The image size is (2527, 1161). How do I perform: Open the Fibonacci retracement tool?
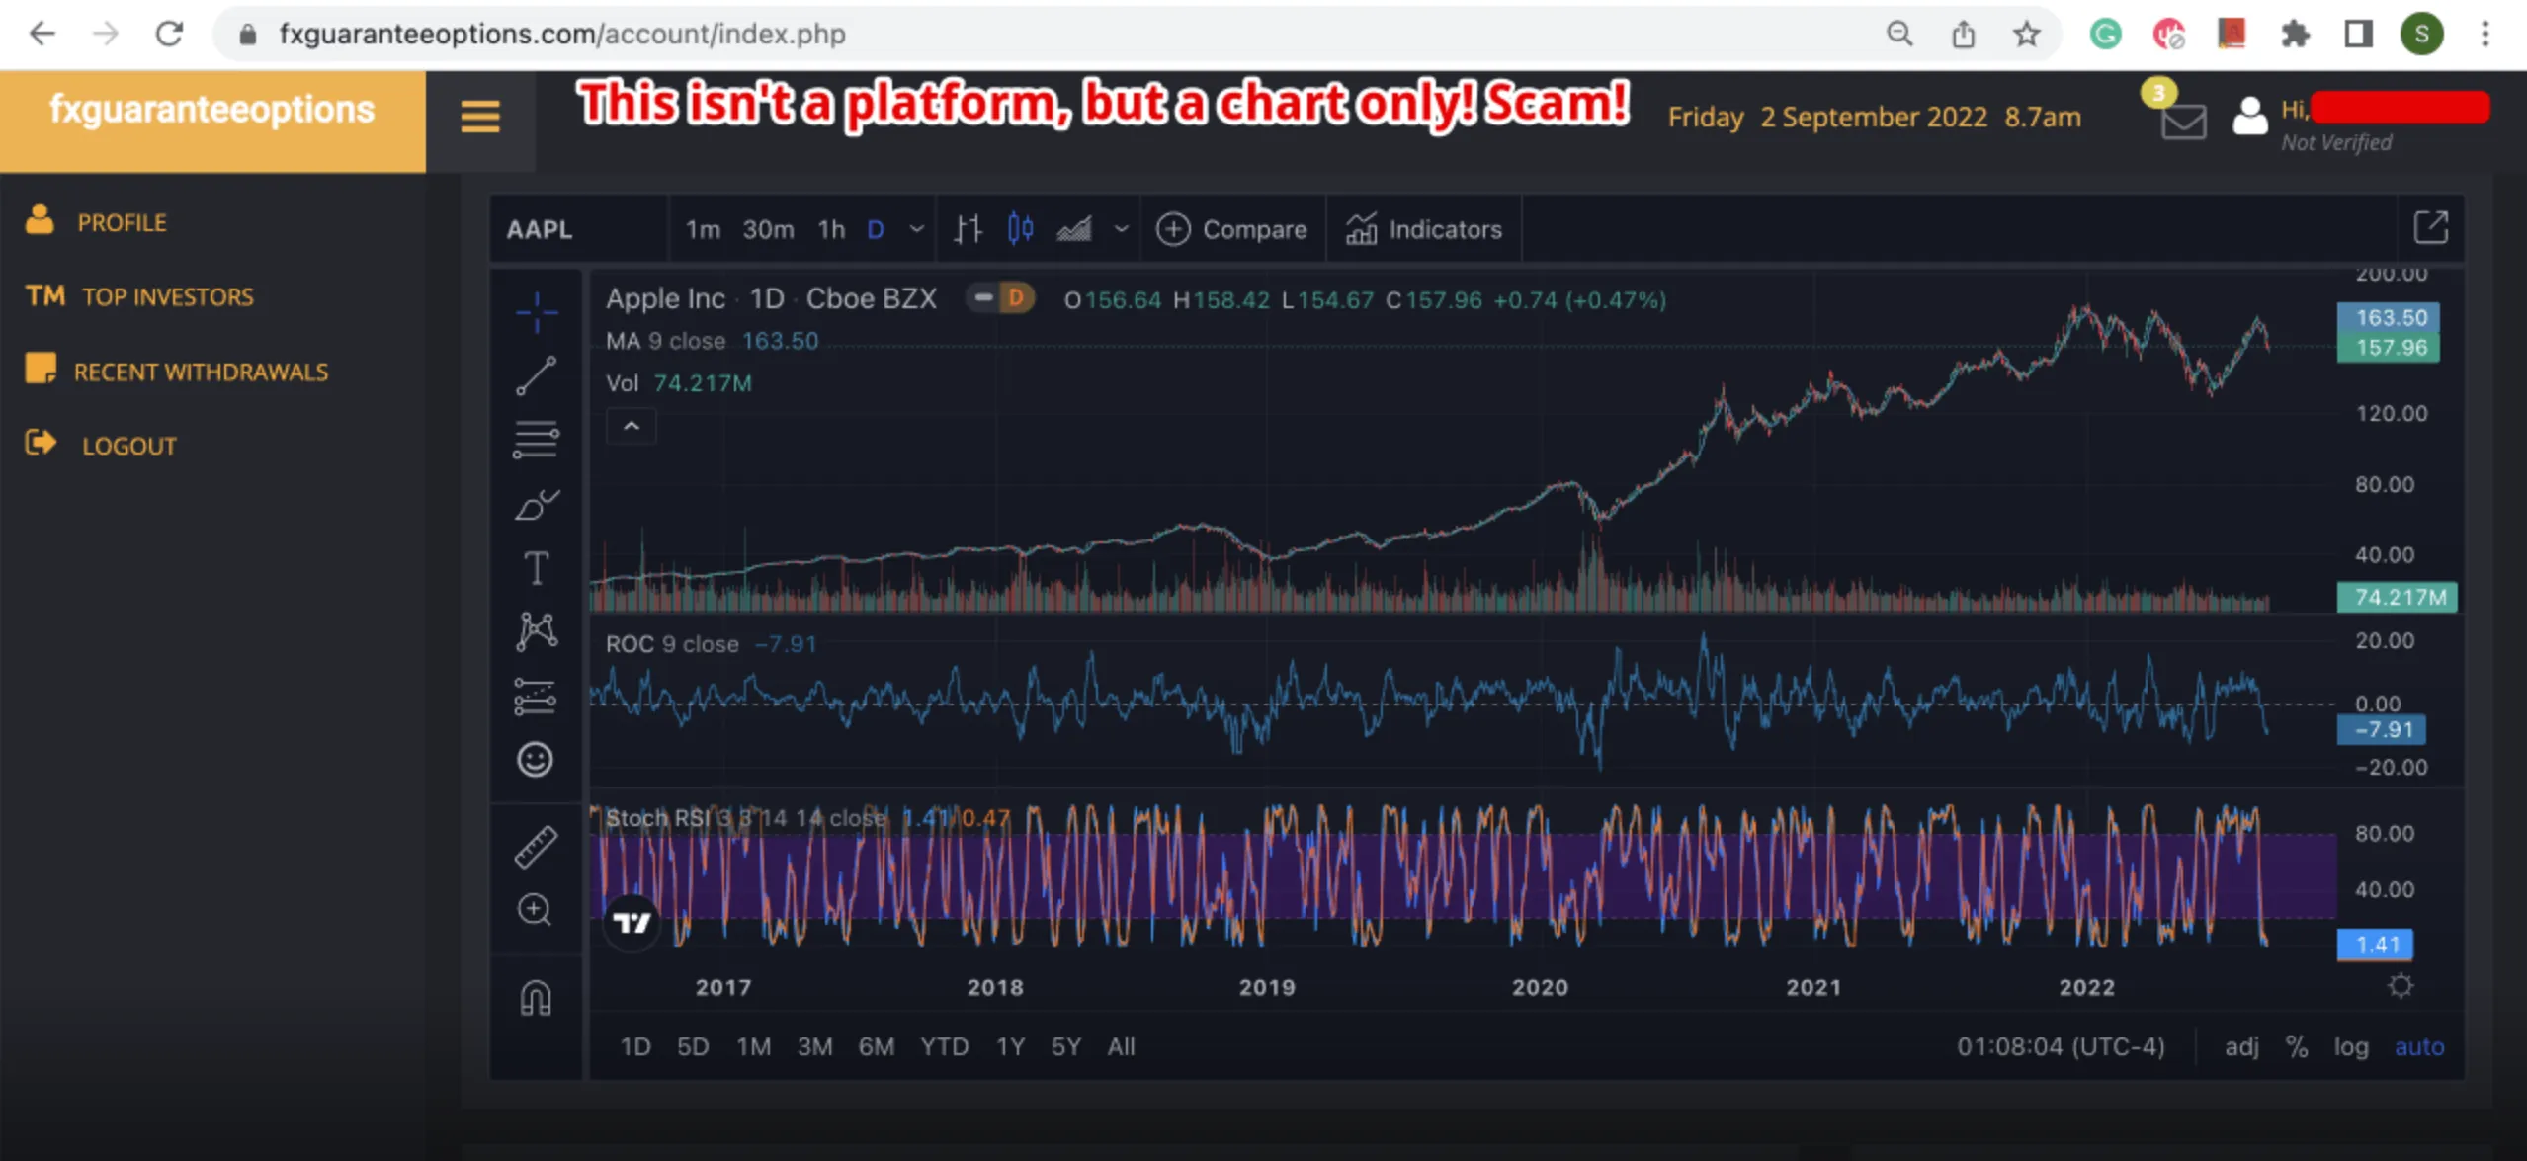click(537, 440)
